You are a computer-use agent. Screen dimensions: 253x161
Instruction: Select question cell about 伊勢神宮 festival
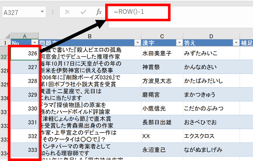click(x=90, y=67)
